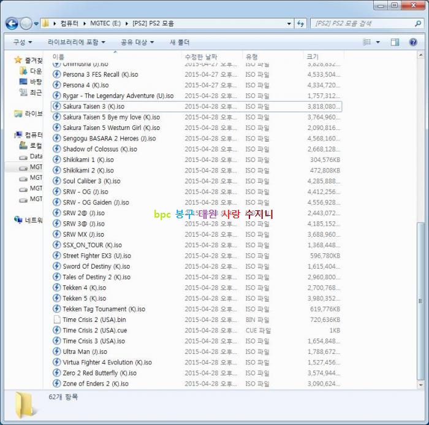The width and height of the screenshot is (429, 425).
Task: Click the Sakura Taisen 3 (K).iso icon
Action: [56, 107]
